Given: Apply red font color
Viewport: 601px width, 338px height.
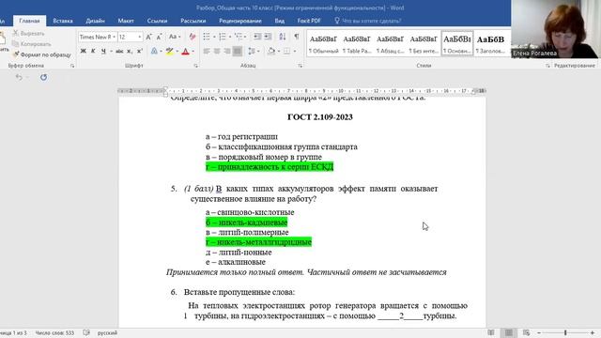Looking at the screenshot, I should click(x=186, y=51).
